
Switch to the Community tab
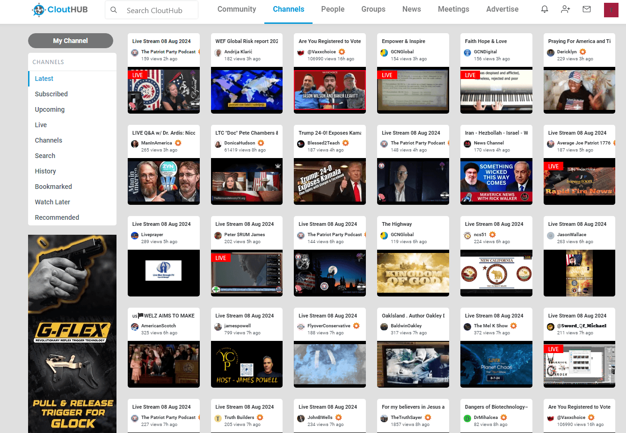237,9
